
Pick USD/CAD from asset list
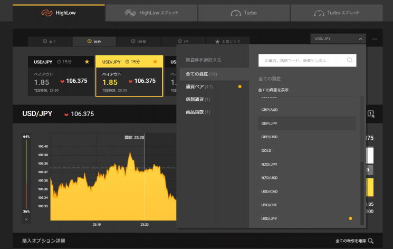307,191
